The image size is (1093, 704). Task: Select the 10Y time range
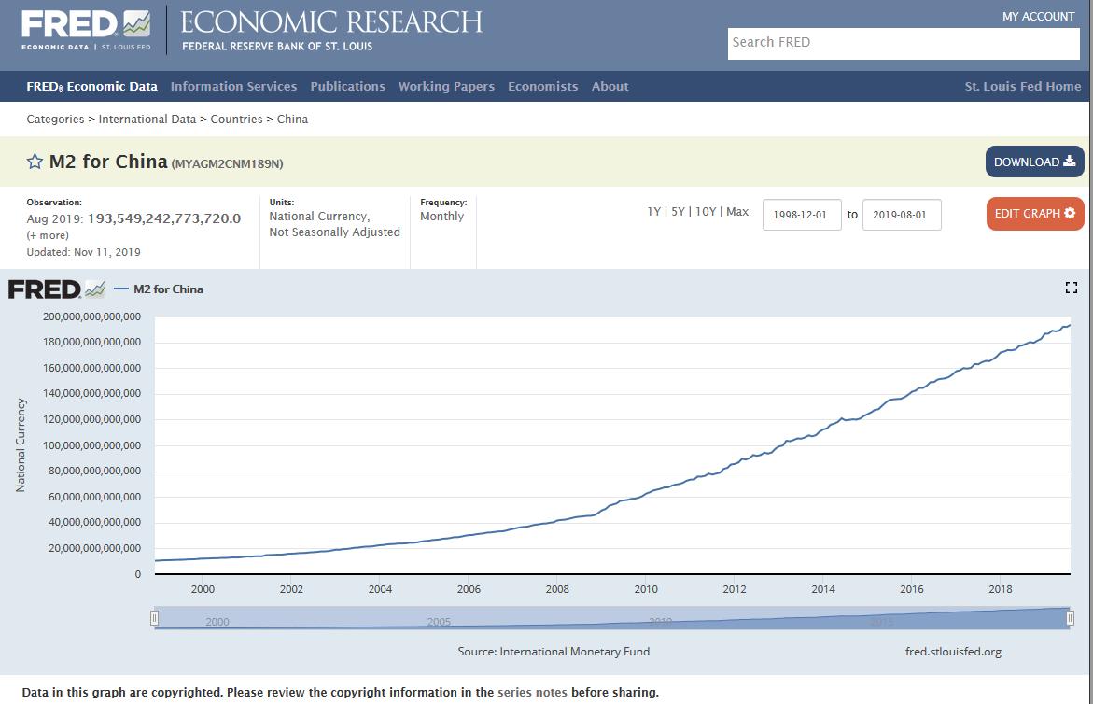coord(706,212)
